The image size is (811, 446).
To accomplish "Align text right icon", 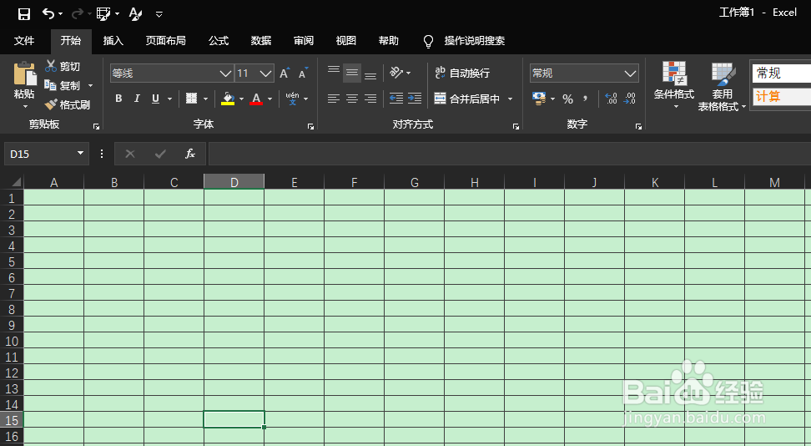I will click(x=370, y=99).
